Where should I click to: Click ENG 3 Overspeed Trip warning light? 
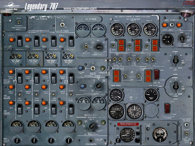point(138,48)
